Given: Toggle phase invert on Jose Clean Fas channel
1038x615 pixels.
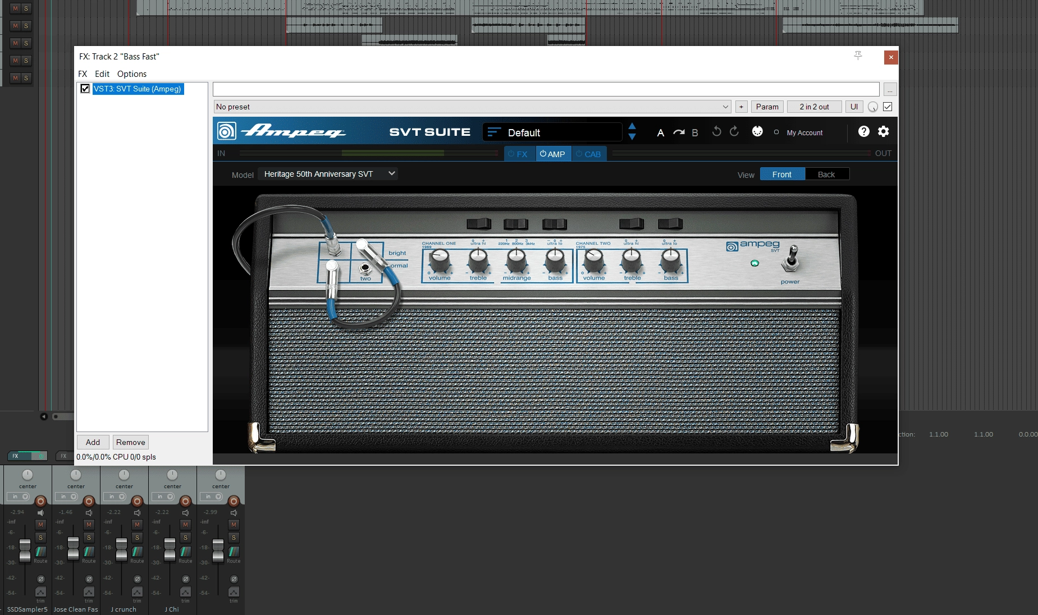Looking at the screenshot, I should 89,579.
